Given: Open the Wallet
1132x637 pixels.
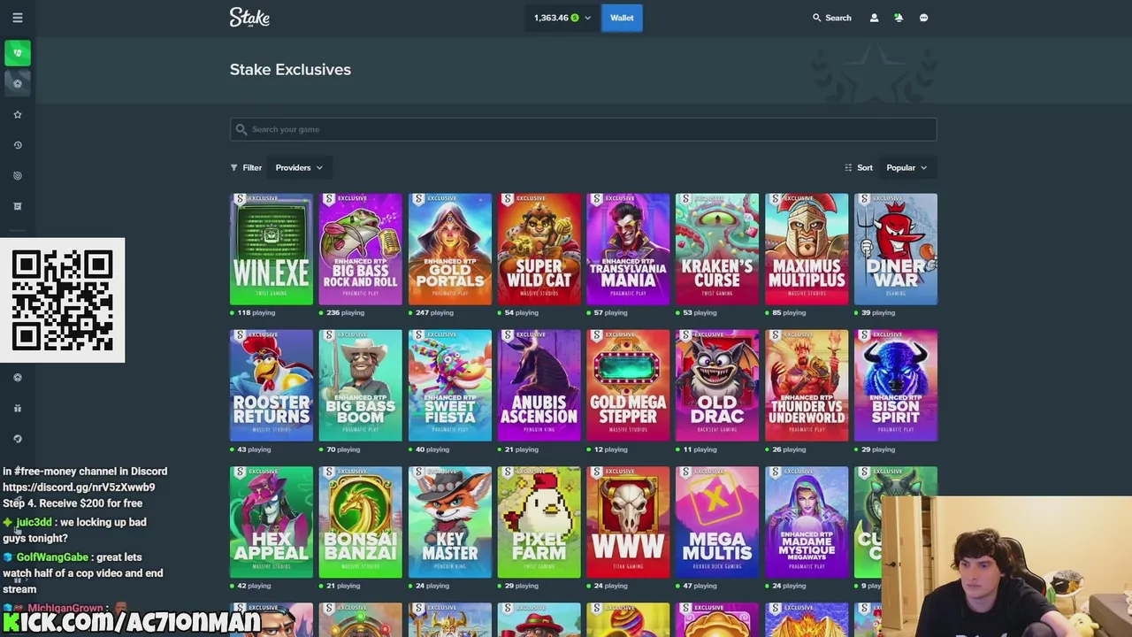Looking at the screenshot, I should [x=622, y=18].
